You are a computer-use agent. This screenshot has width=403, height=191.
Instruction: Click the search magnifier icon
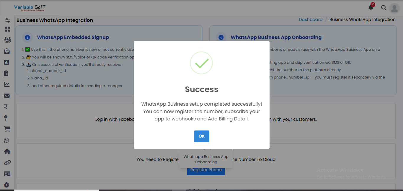click(384, 8)
